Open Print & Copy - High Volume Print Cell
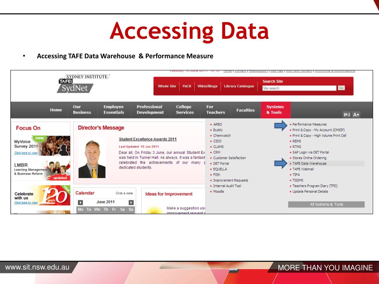This screenshot has height=284, width=379. click(x=319, y=135)
